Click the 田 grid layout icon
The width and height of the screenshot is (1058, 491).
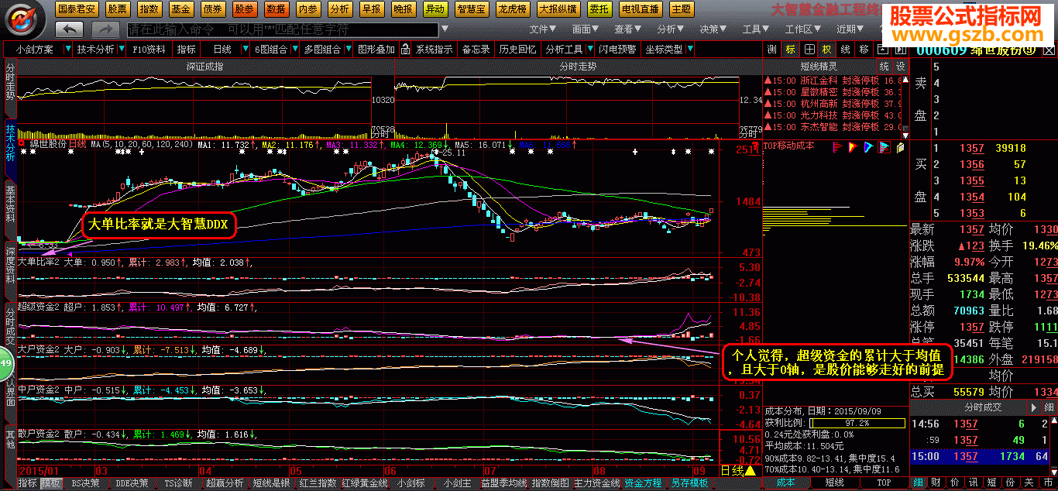(810, 49)
